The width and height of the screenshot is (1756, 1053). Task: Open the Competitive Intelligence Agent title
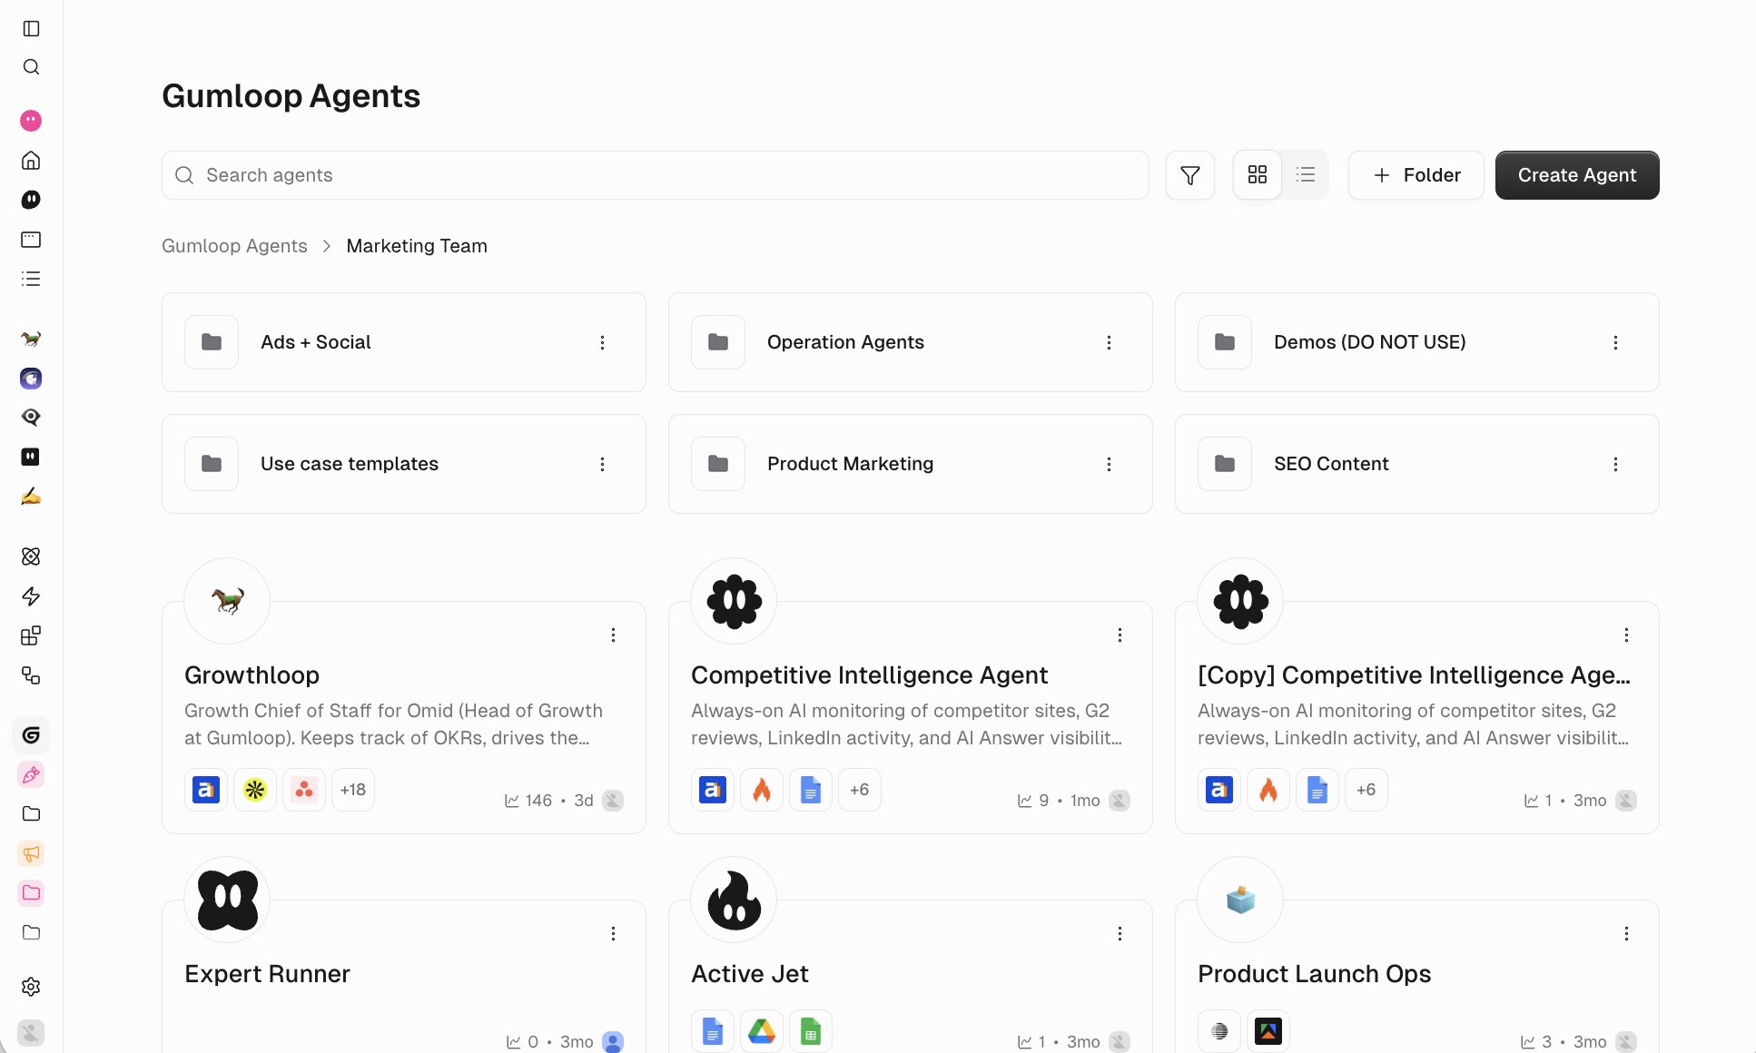(x=869, y=675)
